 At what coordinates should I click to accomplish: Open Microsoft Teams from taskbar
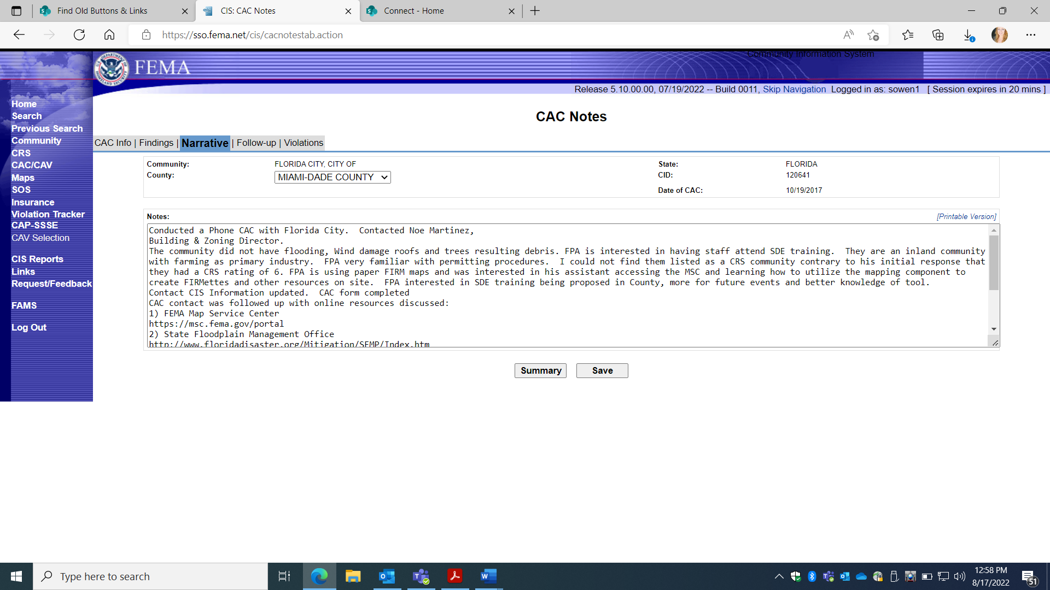coord(421,576)
